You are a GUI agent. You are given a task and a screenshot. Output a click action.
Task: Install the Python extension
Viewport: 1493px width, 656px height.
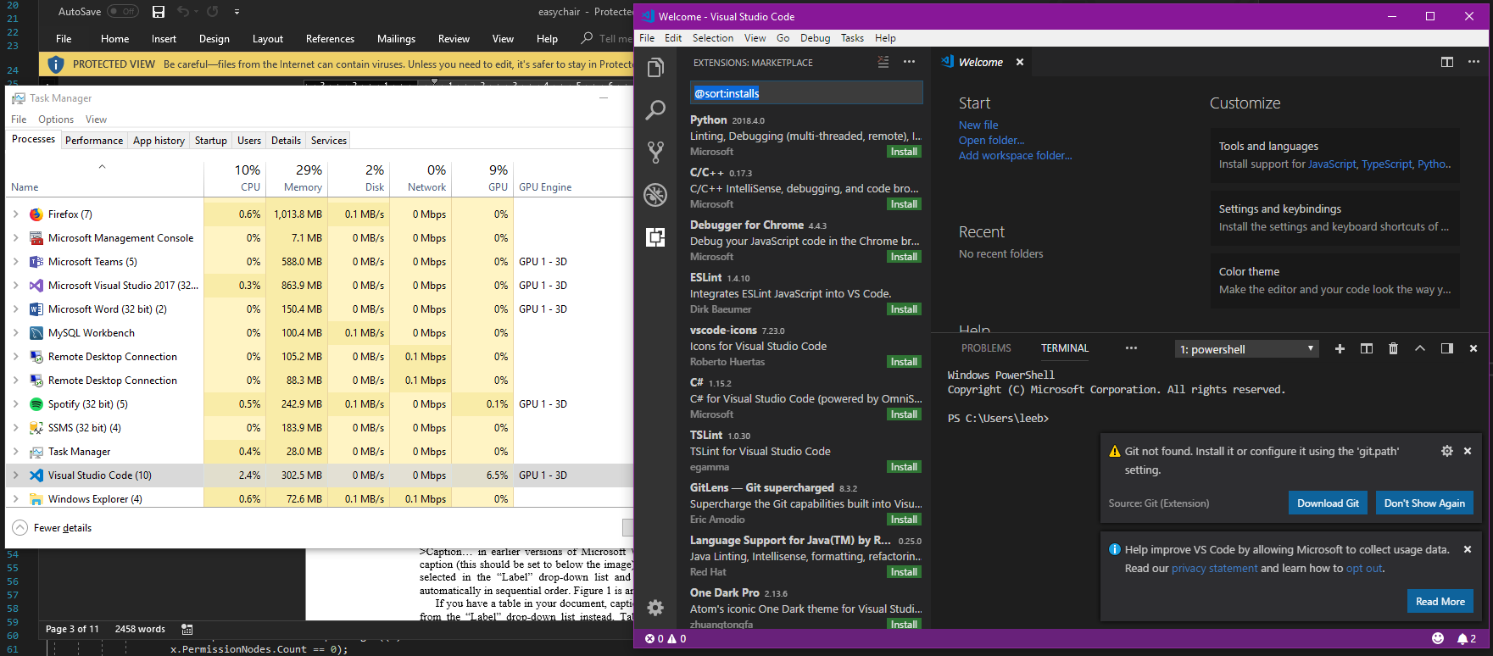click(904, 152)
